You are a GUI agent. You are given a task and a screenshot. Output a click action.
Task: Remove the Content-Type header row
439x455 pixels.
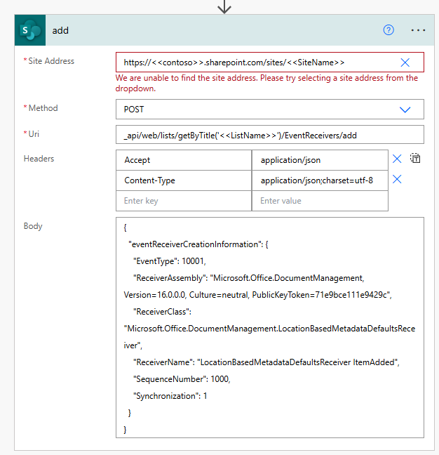pyautogui.click(x=397, y=179)
